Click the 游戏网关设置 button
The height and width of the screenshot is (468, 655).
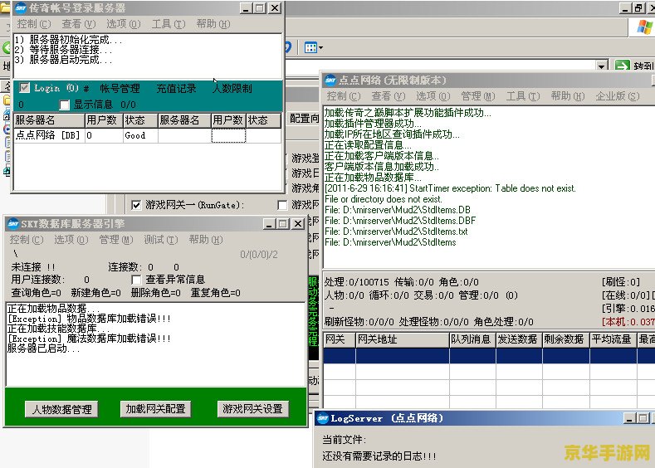(252, 409)
